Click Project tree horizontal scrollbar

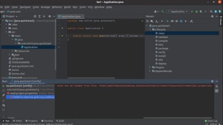pos(20,78)
